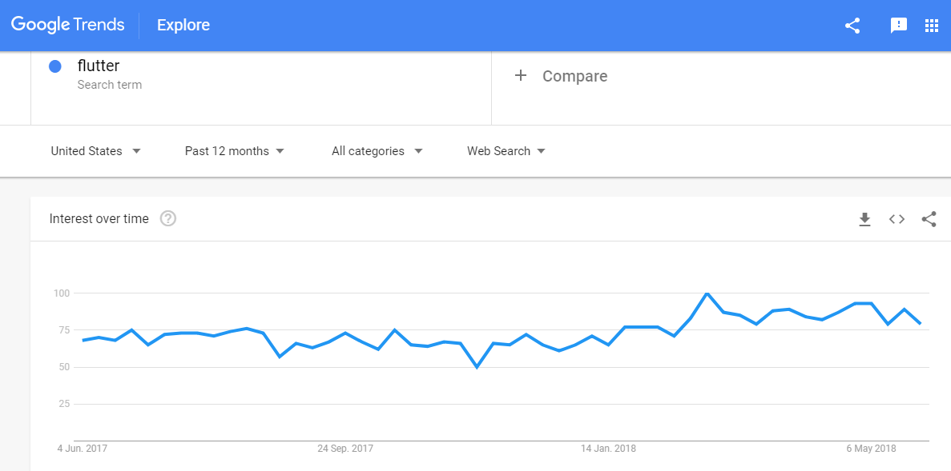
Task: Open the Web Search type dropdown
Action: [x=506, y=151]
